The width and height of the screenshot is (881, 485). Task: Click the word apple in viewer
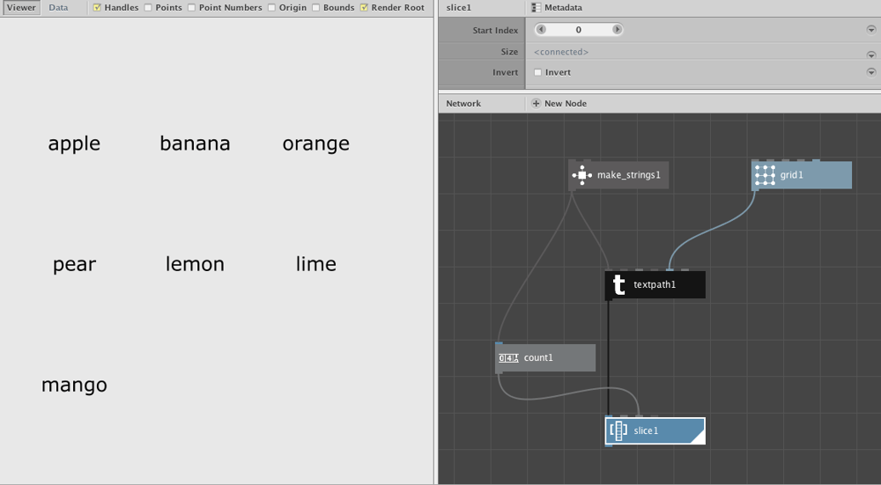74,143
